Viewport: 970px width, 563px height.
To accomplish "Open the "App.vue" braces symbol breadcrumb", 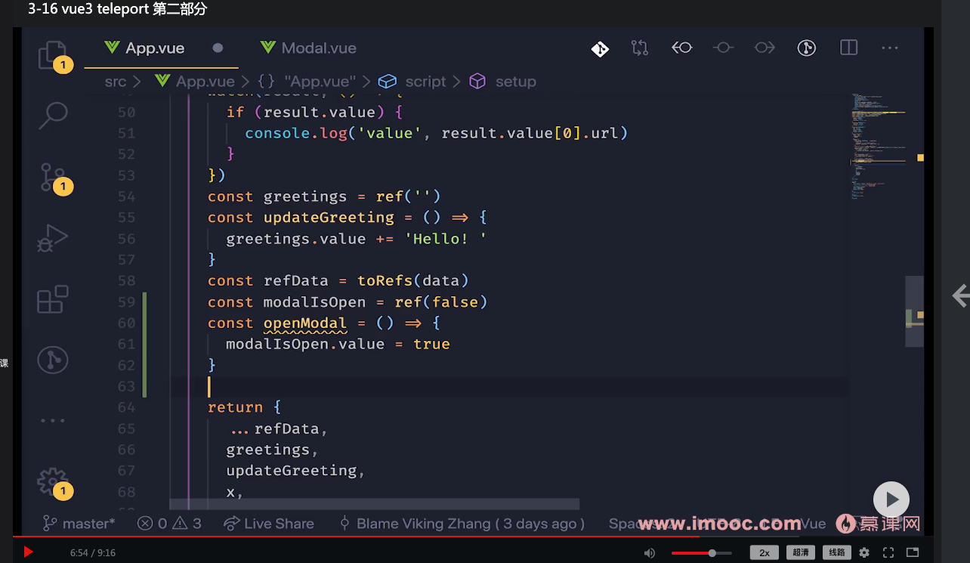I will pos(308,82).
